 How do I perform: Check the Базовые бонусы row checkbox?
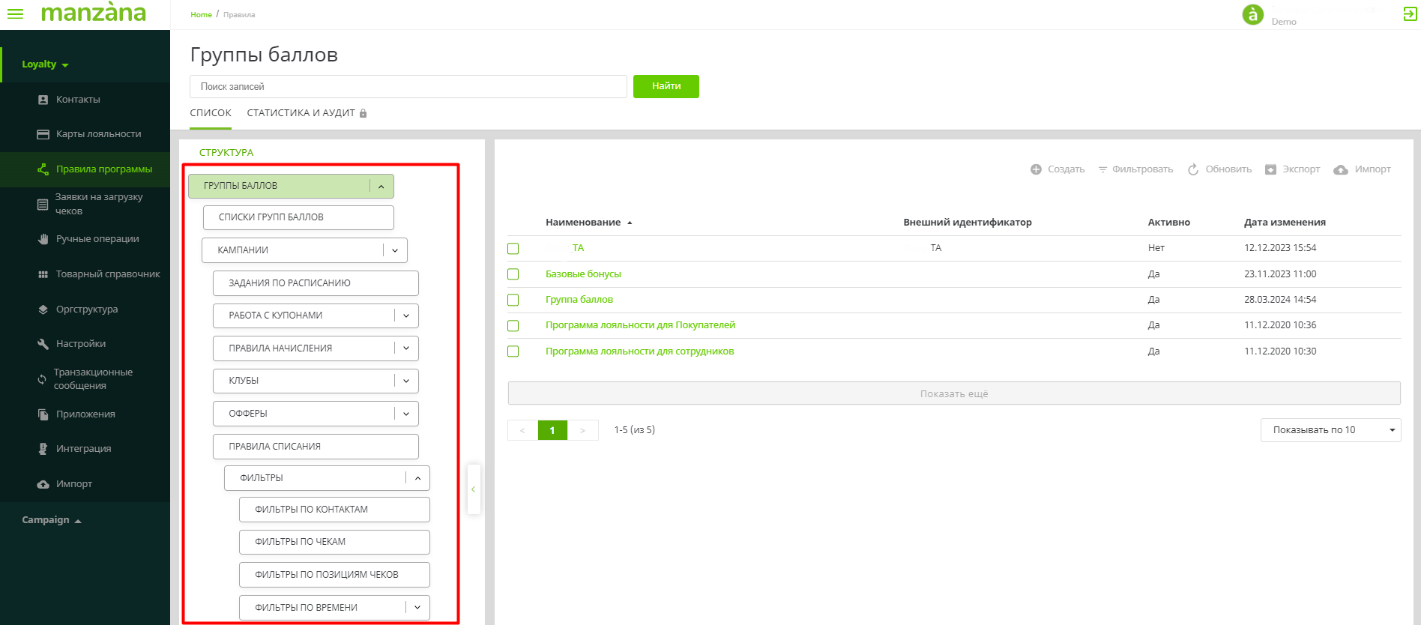513,274
